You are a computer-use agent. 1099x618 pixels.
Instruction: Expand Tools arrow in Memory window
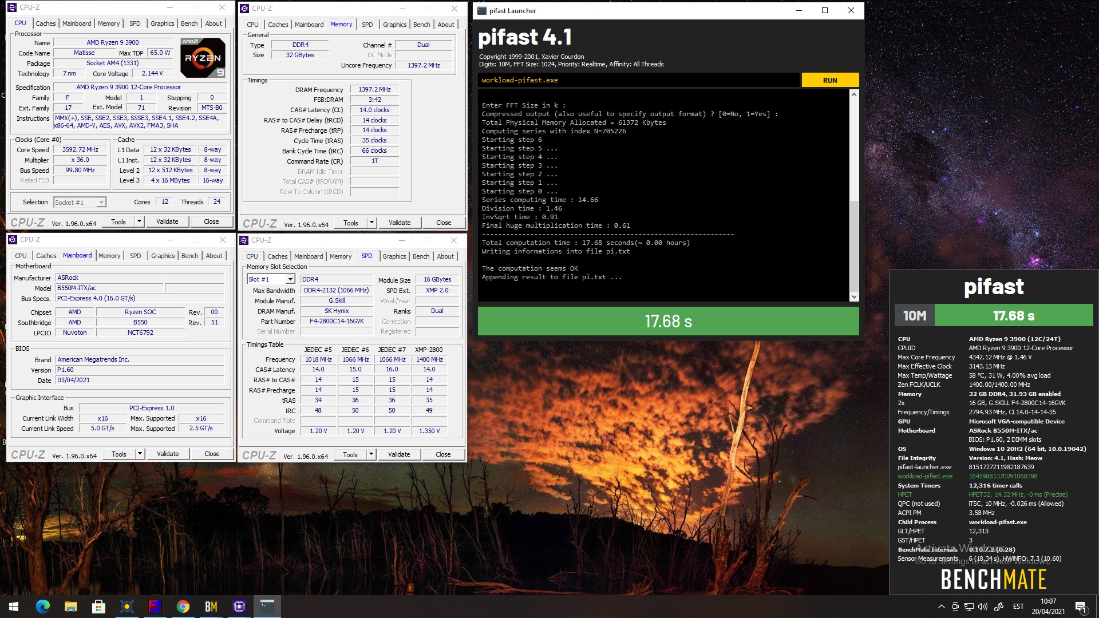click(371, 223)
